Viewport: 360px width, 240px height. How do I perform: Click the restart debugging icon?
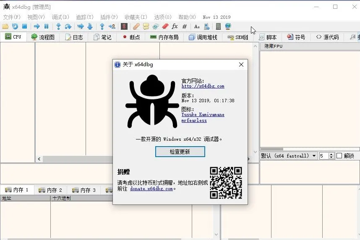click(15, 26)
